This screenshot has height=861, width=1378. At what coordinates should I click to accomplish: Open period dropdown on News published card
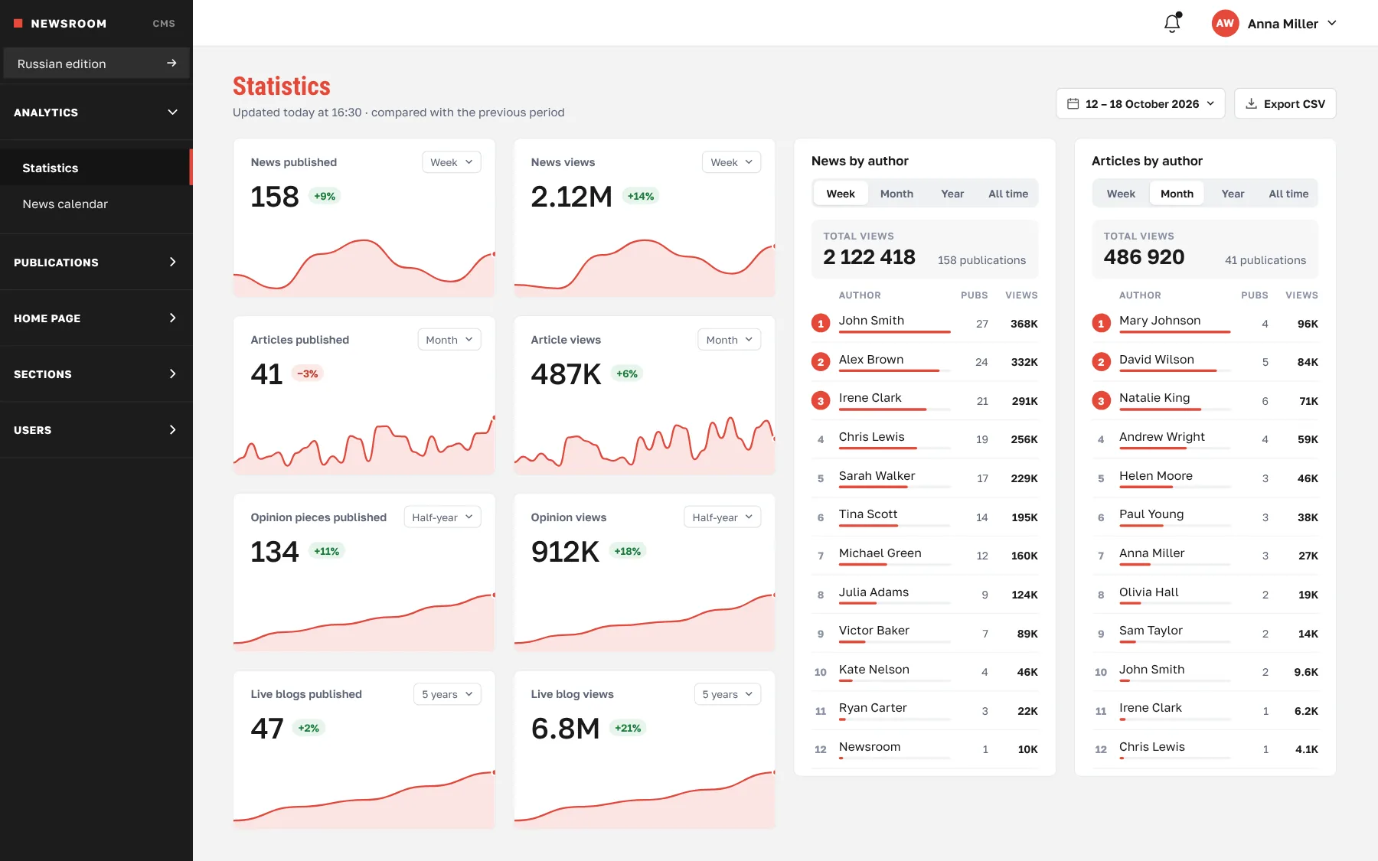pos(452,162)
